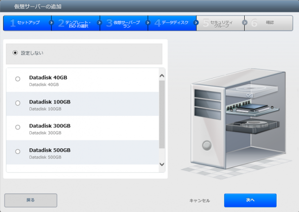Click the data disk list scrollbar thumb
Image resolution: width=299 pixels, height=212 pixels.
click(x=161, y=114)
